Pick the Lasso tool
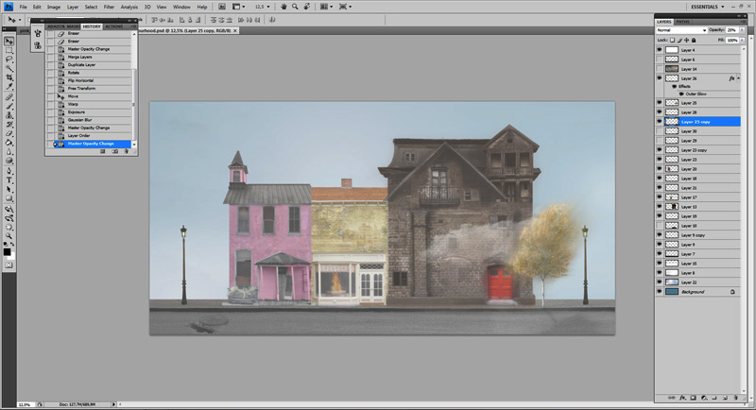This screenshot has height=410, width=756. (9, 60)
